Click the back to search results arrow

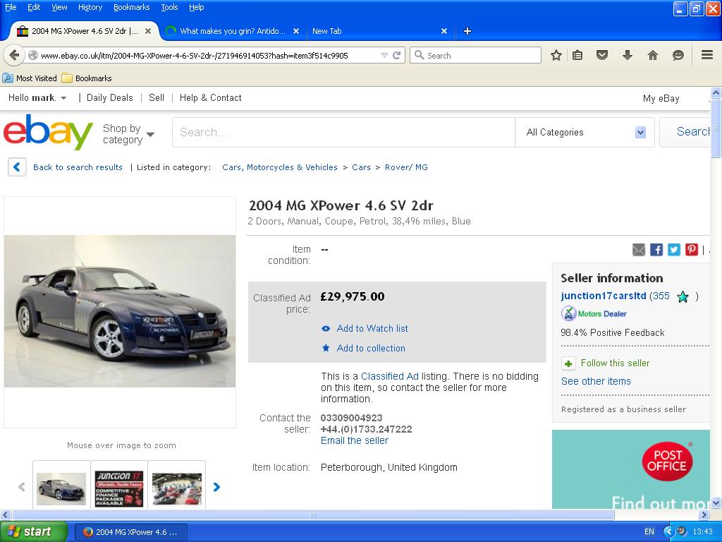coord(17,167)
